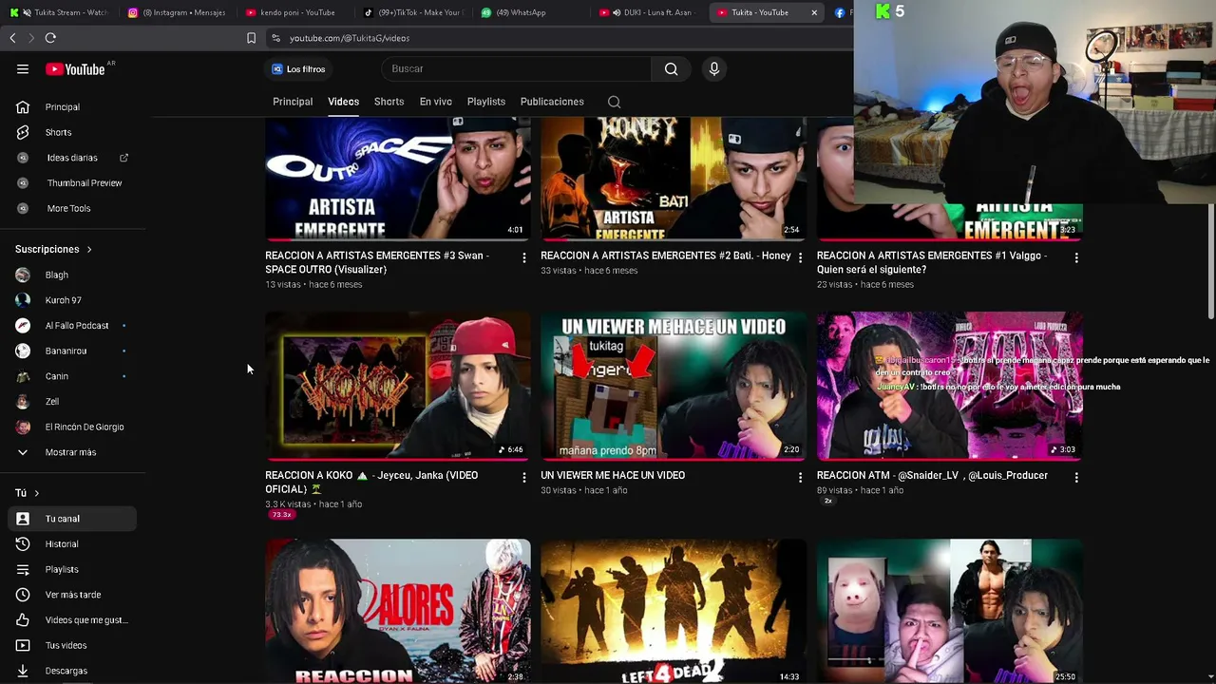Open options menu for Artistas Emergentes #2
Image resolution: width=1216 pixels, height=684 pixels.
click(800, 257)
